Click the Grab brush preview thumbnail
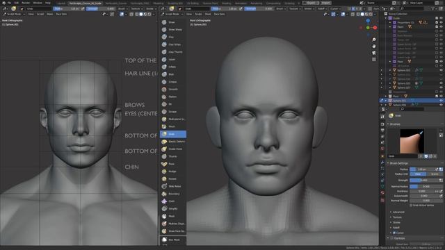Viewport: 445px width, 250px height. point(412,141)
